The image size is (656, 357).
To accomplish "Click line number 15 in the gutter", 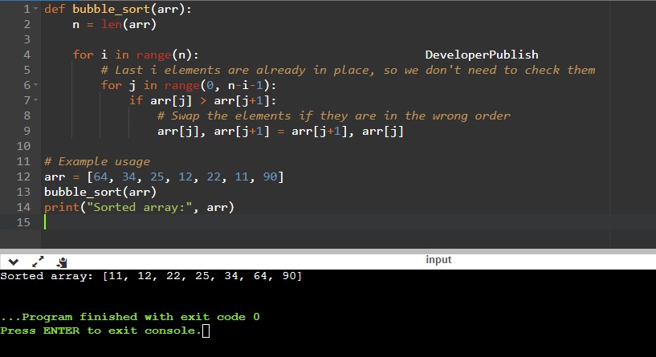I will point(23,222).
